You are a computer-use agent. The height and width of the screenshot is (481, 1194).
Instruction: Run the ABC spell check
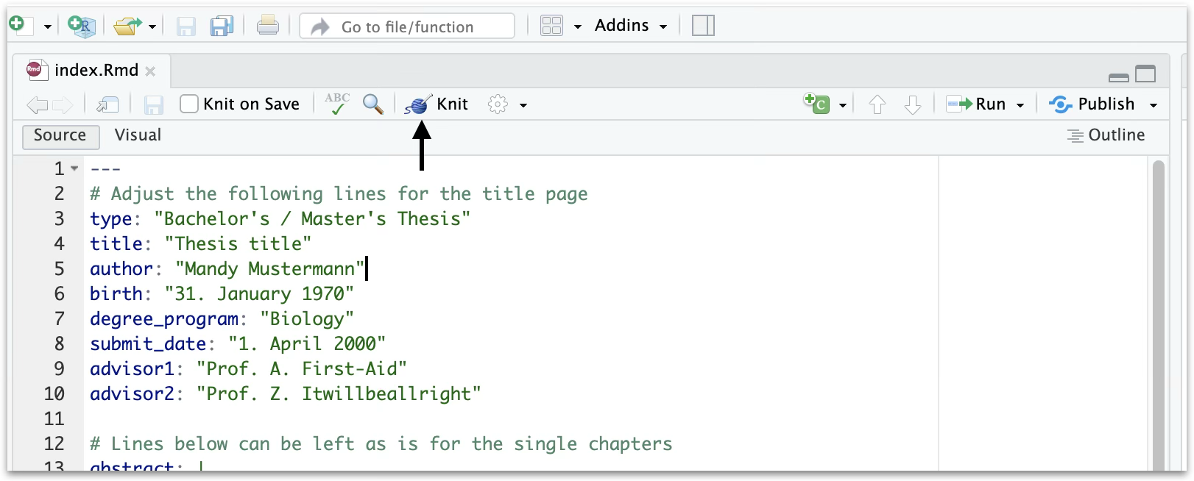(x=337, y=104)
